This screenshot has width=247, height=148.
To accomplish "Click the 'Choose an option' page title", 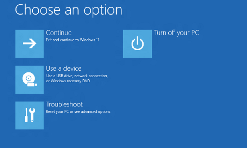I will click(69, 10).
